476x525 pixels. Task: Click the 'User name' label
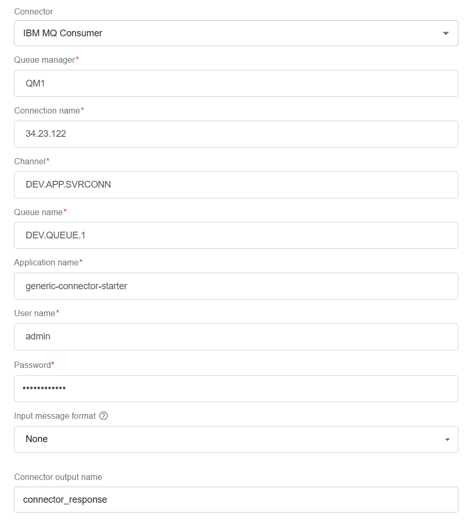pyautogui.click(x=35, y=314)
